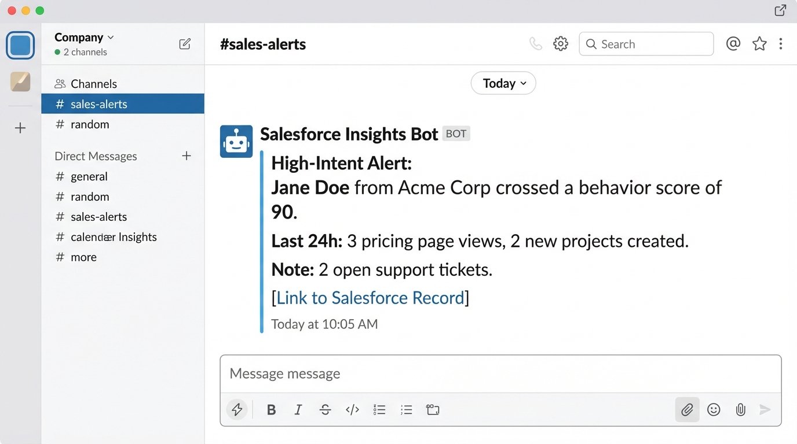Open the calendar Insights item
The image size is (797, 444).
[x=114, y=237]
